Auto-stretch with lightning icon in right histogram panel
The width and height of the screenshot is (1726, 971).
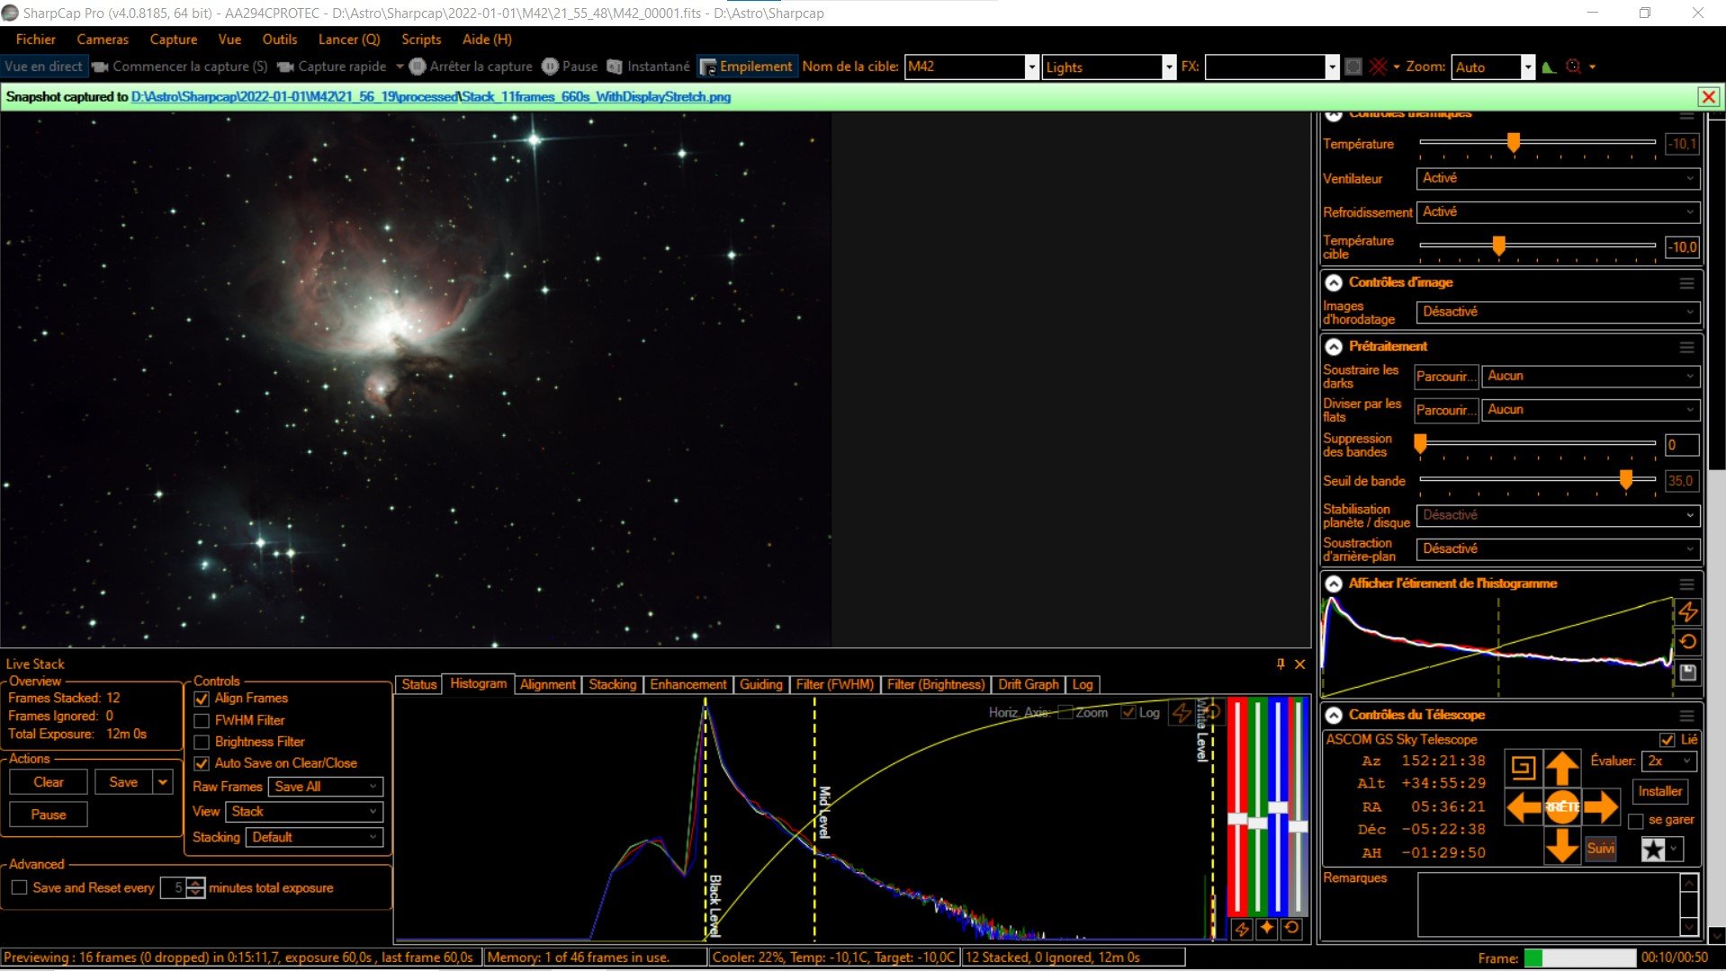tap(1687, 611)
